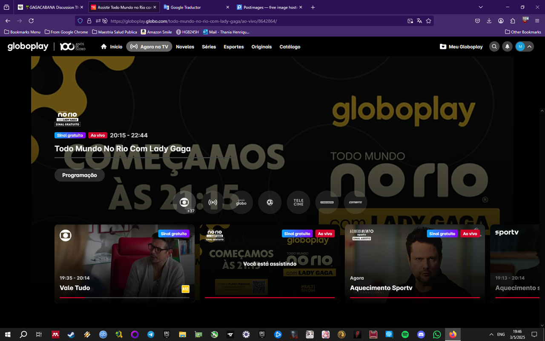Viewport: 545px width, 341px height.
Task: Open the downloads arrow icon
Action: [489, 21]
